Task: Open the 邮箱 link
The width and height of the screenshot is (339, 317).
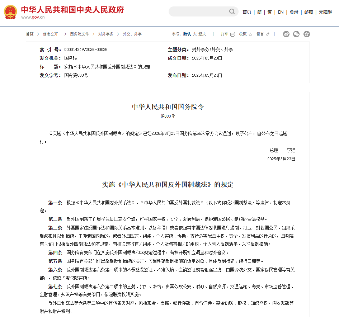Action: 308,11
